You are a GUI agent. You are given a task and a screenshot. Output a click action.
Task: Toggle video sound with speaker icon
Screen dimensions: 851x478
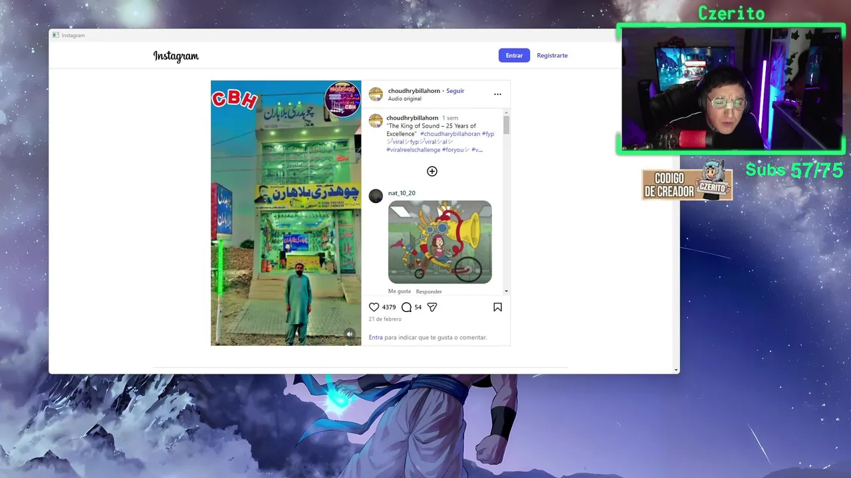[350, 334]
